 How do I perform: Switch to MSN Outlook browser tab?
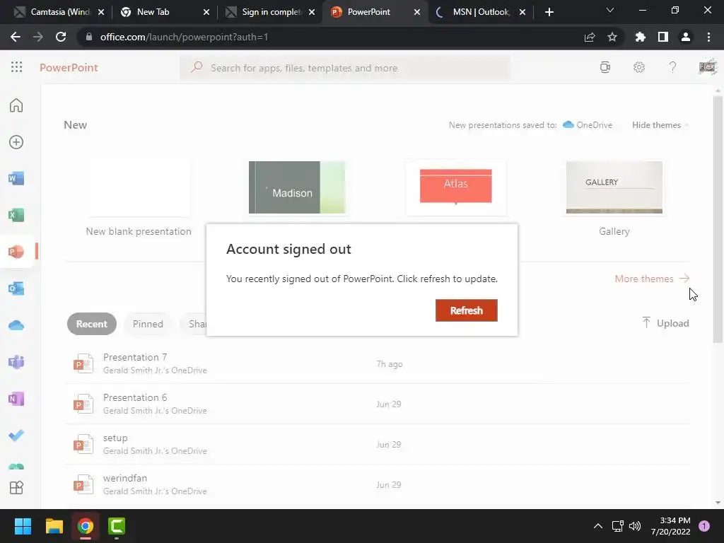click(480, 12)
